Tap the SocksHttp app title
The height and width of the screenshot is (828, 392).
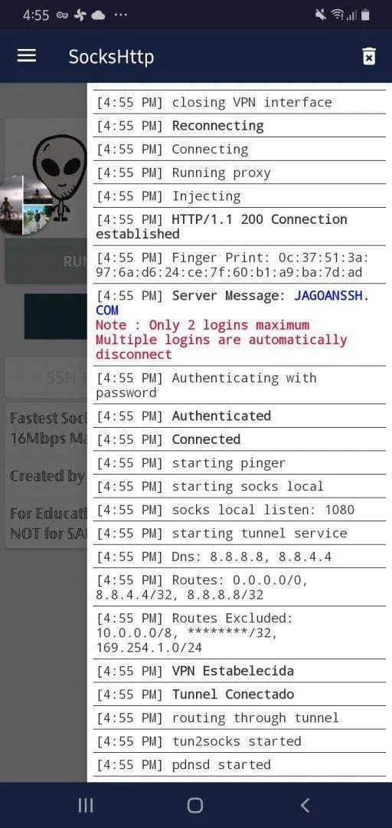(x=111, y=57)
